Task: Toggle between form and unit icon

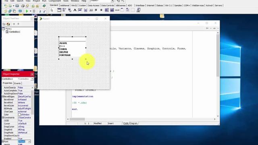Action: [x=15, y=11]
